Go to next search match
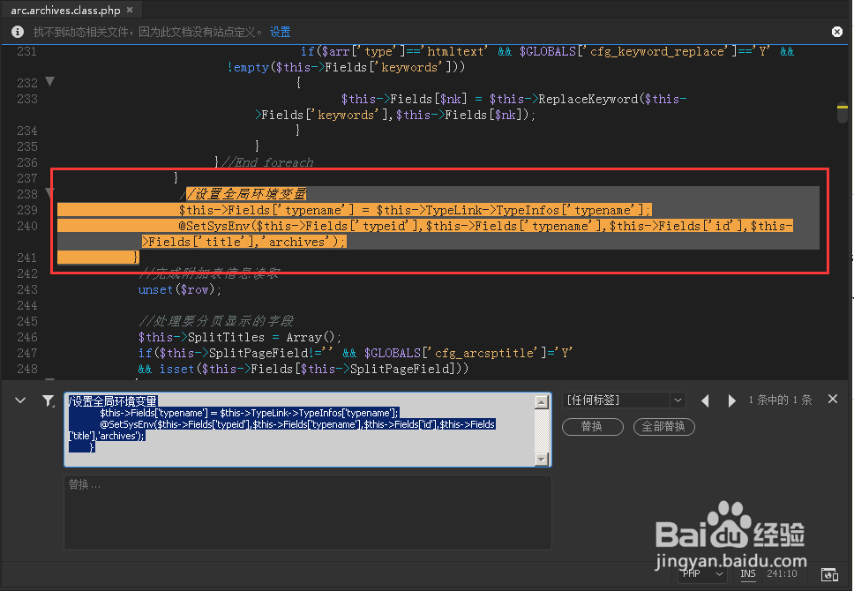The width and height of the screenshot is (854, 591). [731, 400]
